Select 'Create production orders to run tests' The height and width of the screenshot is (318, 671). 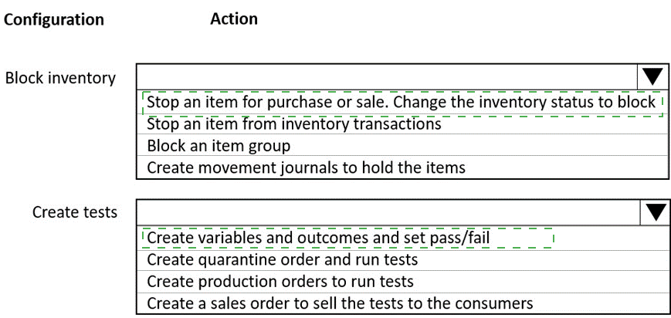(x=280, y=281)
